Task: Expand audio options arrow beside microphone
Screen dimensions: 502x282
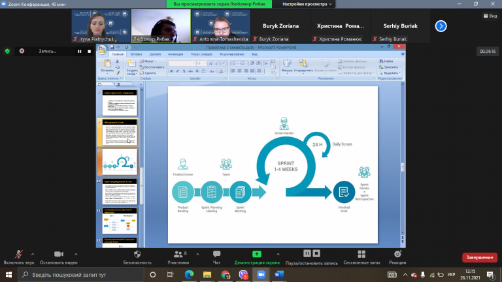Action: click(33, 254)
